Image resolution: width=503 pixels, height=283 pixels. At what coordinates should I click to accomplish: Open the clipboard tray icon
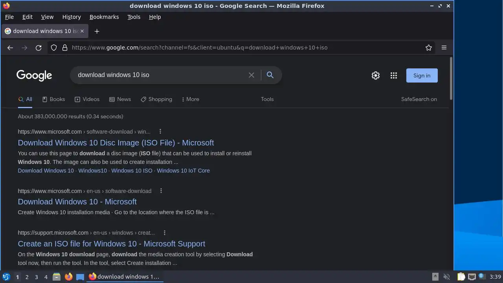coord(461,277)
